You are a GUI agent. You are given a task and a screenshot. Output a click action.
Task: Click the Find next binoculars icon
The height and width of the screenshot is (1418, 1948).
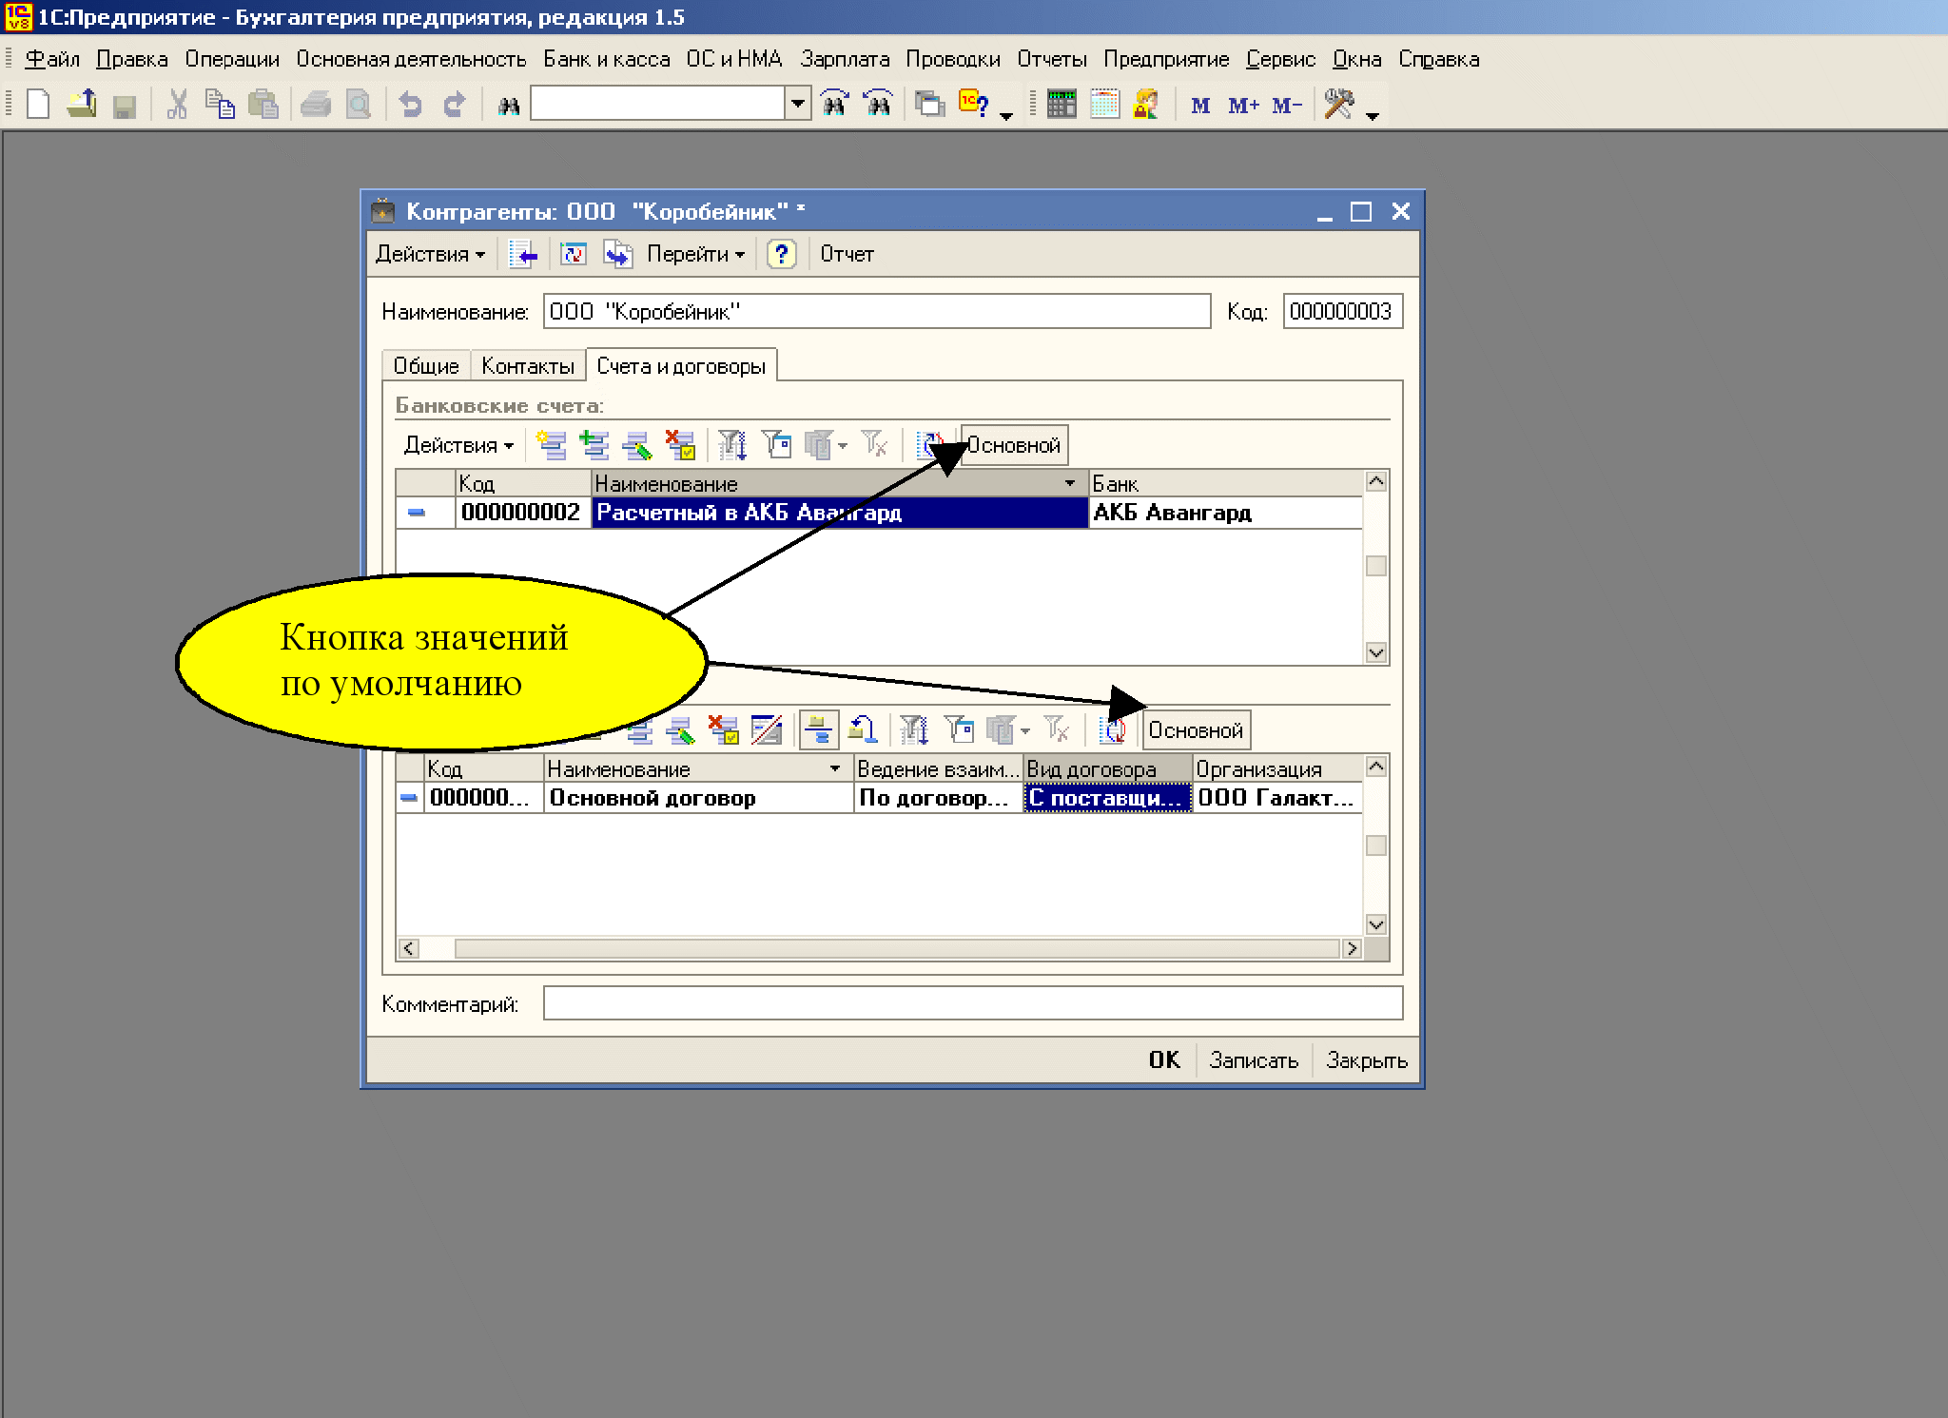pyautogui.click(x=834, y=104)
